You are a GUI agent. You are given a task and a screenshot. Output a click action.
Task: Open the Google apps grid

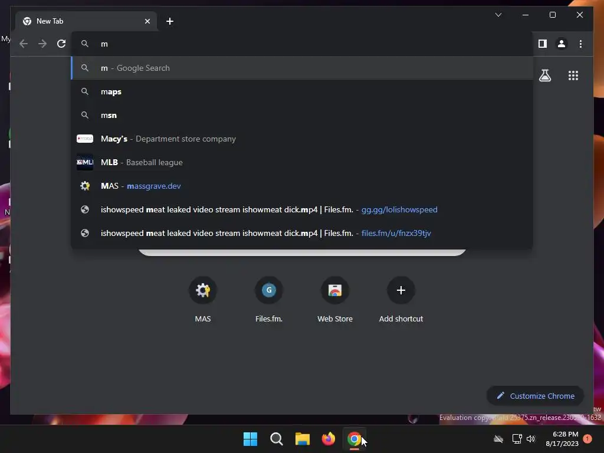573,75
